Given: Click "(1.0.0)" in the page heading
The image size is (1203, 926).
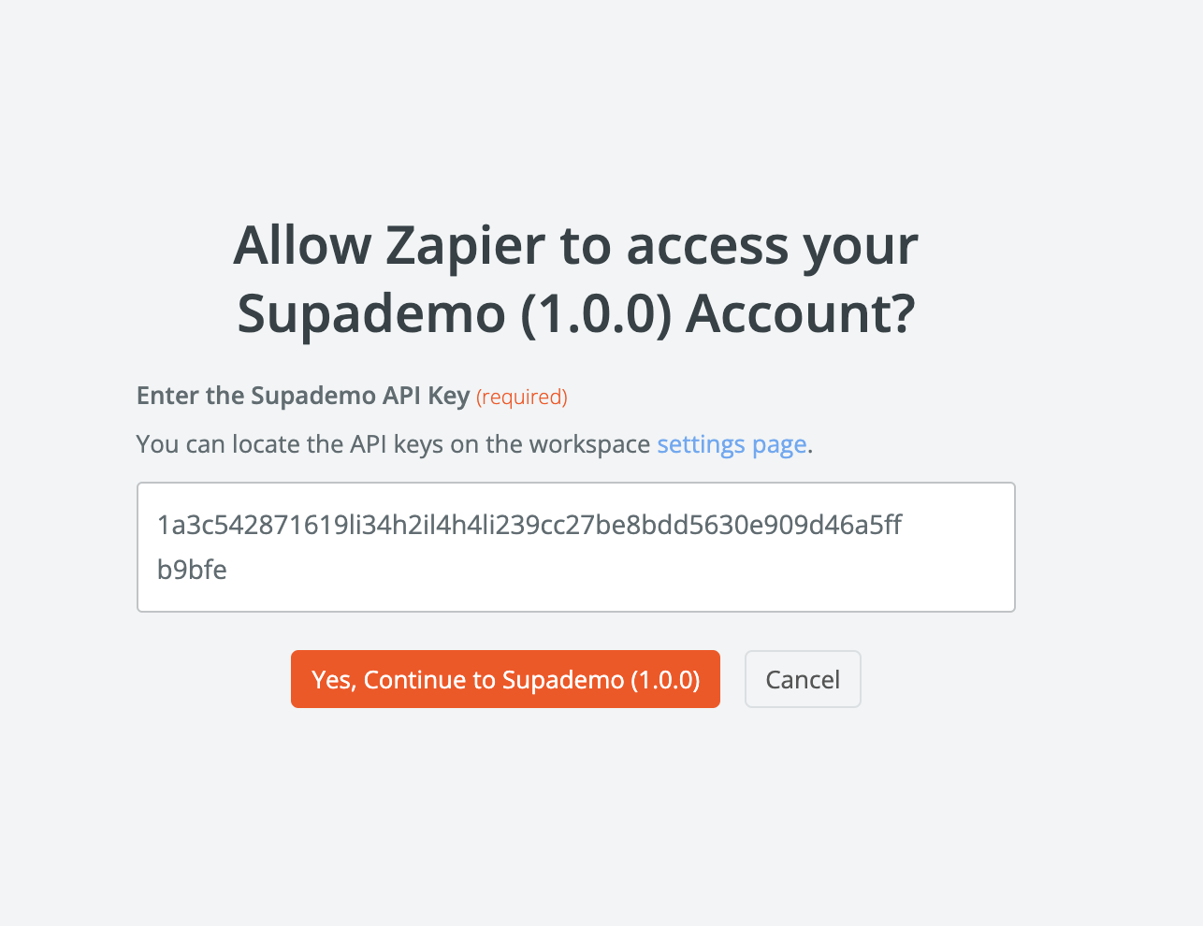Looking at the screenshot, I should point(595,313).
